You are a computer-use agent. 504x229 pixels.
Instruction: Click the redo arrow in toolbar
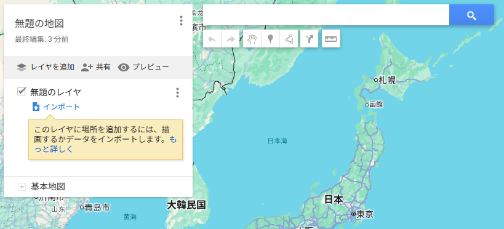point(231,39)
